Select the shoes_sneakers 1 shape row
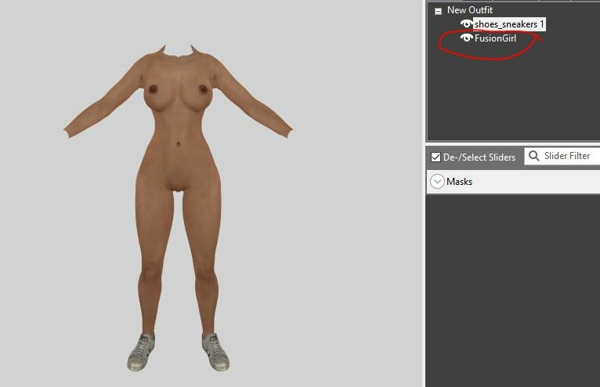This screenshot has width=600, height=387. [509, 24]
